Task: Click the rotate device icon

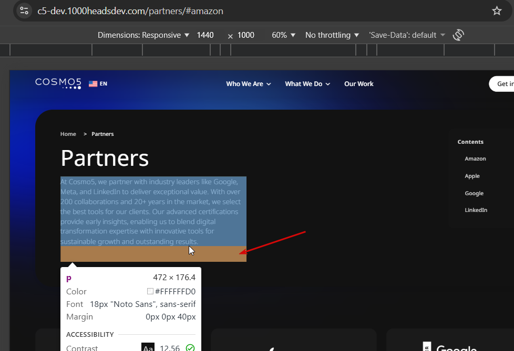Action: click(458, 35)
